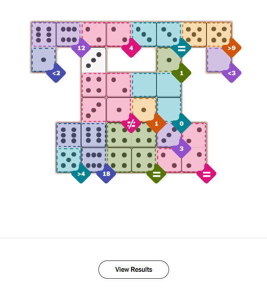The image size is (267, 307).
Task: Select the pink 4 constraint diamond
Action: (131, 48)
